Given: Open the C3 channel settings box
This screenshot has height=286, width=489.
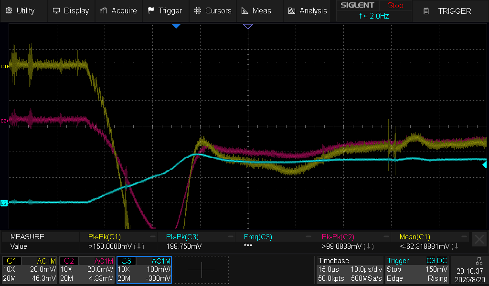Looking at the screenshot, I should pyautogui.click(x=144, y=270).
